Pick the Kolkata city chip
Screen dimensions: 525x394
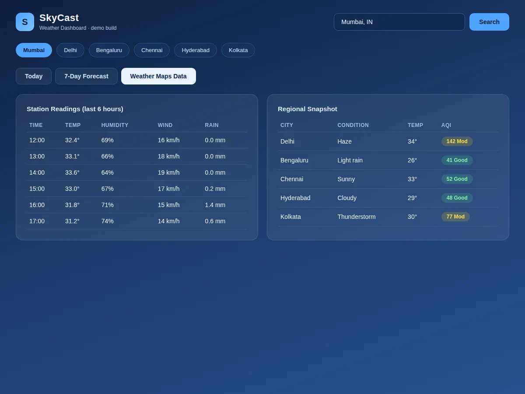238,50
